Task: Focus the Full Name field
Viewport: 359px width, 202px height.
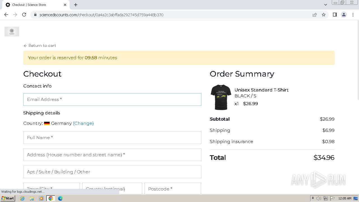Action: (112, 137)
